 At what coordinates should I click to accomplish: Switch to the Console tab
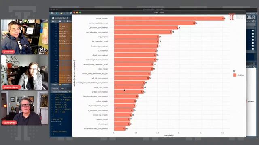pyautogui.click(x=55, y=89)
